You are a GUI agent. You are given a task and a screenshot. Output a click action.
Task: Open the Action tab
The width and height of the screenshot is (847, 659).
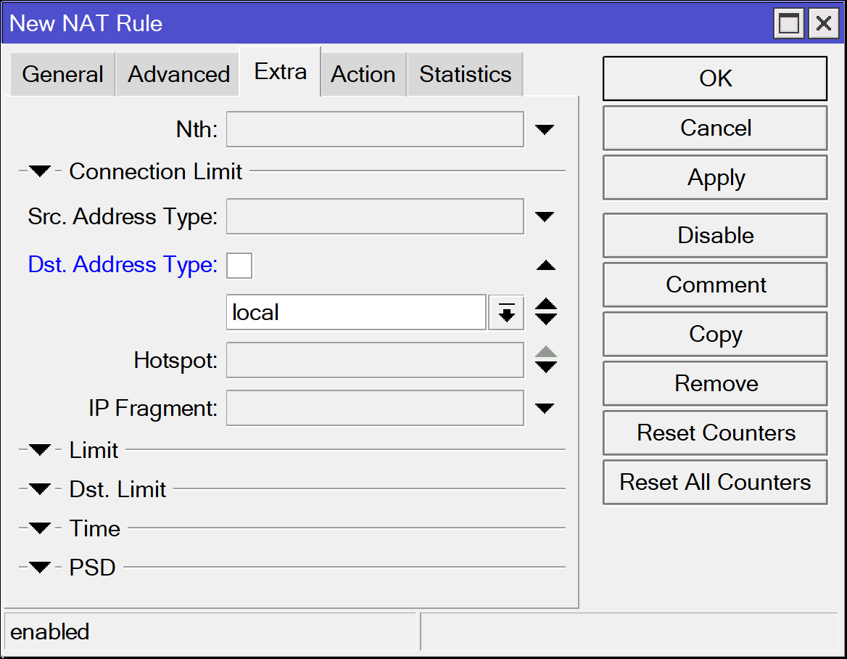363,75
